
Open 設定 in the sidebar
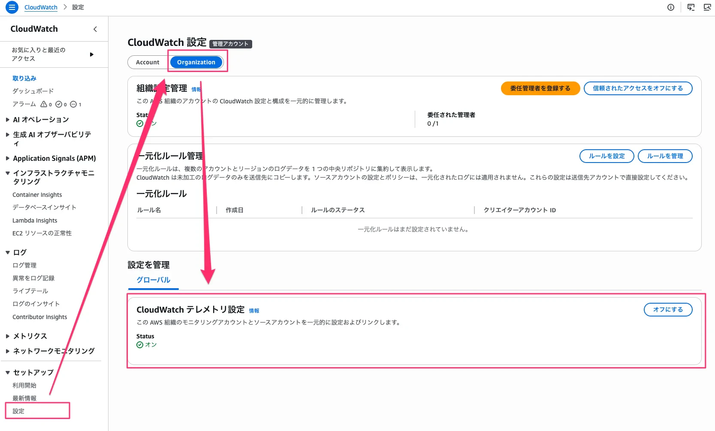tap(18, 411)
